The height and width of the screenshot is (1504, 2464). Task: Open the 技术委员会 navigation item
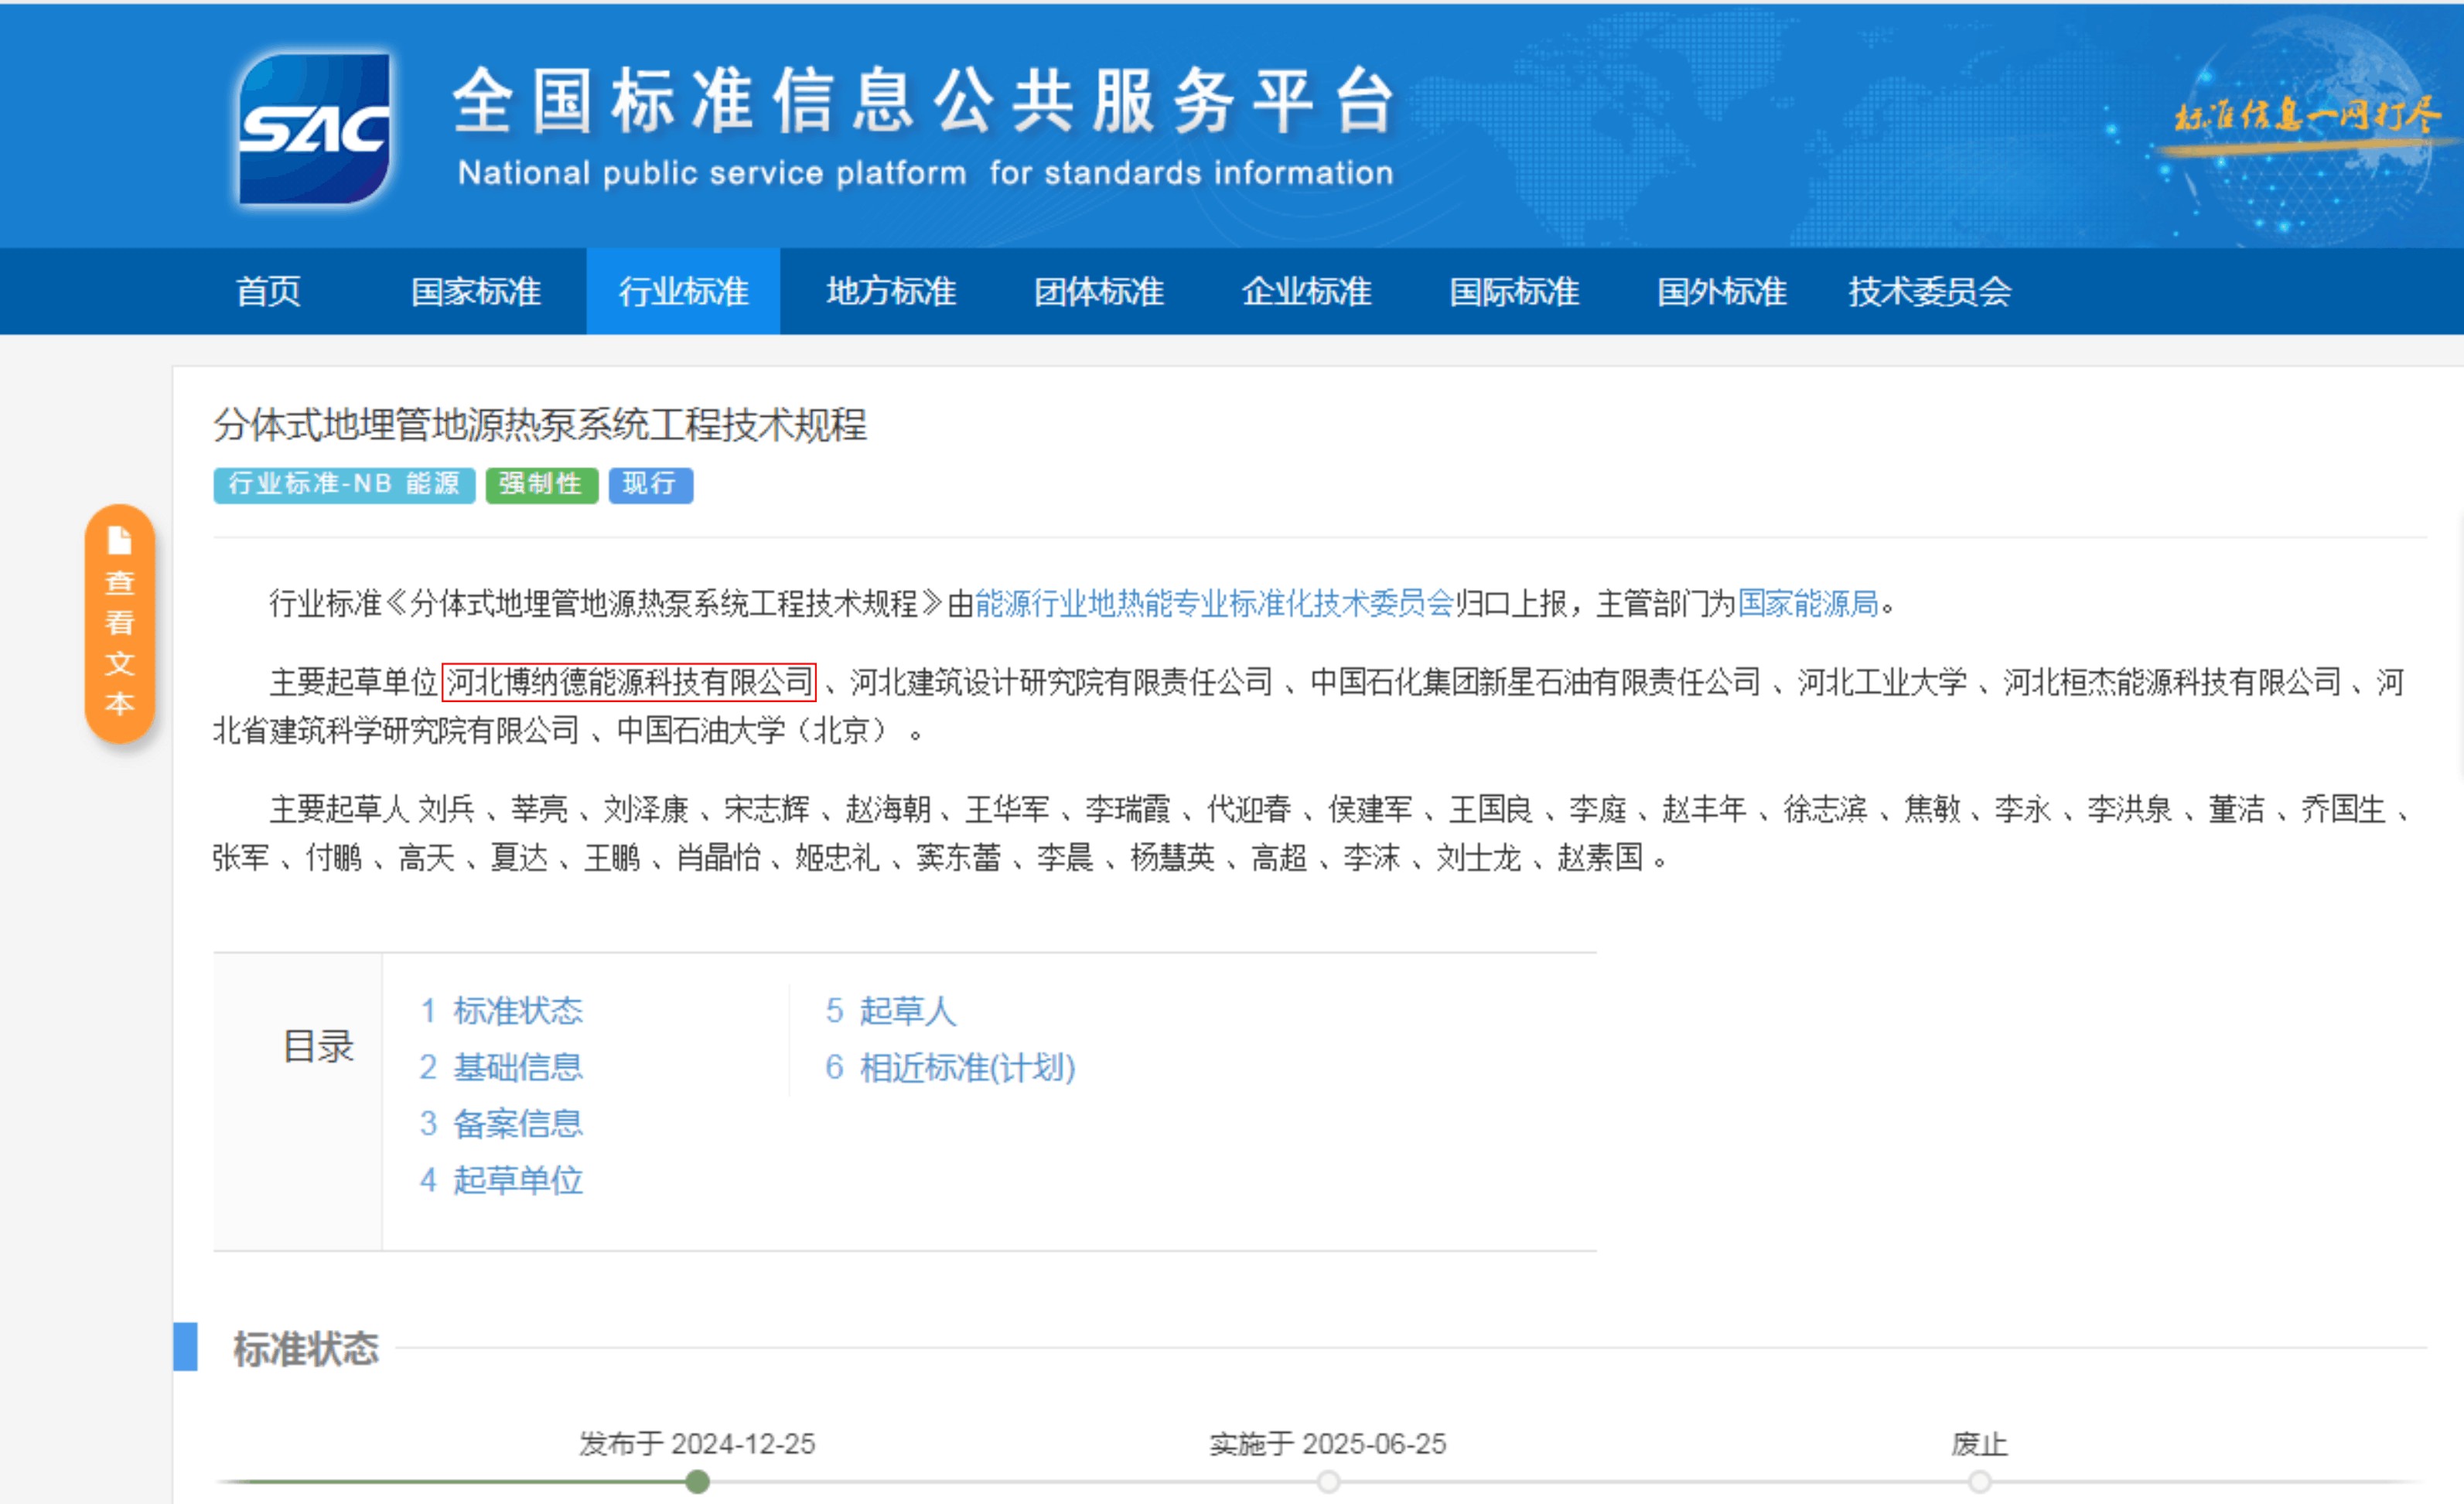coord(1929,291)
